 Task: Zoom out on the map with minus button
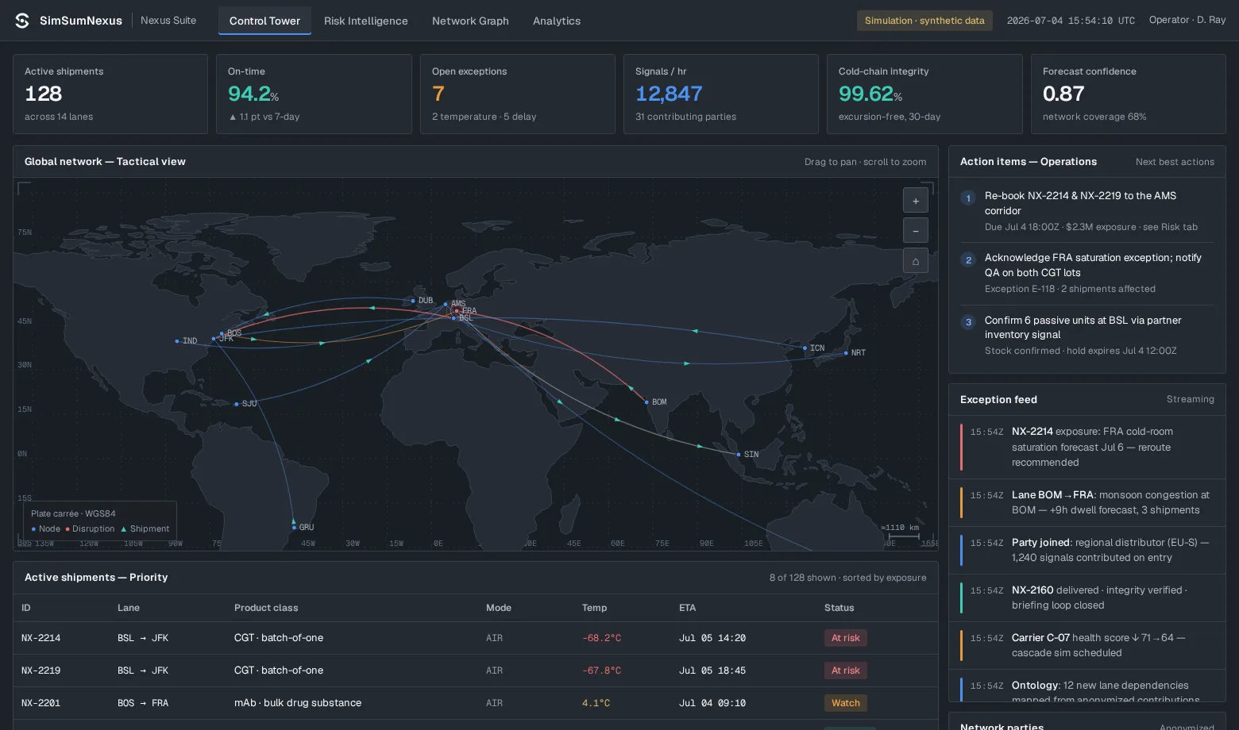[916, 231]
